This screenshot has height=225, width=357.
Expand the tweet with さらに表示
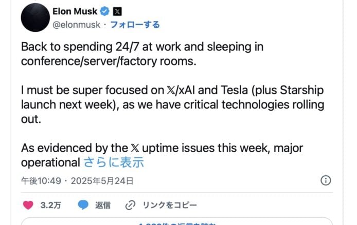pyautogui.click(x=114, y=163)
